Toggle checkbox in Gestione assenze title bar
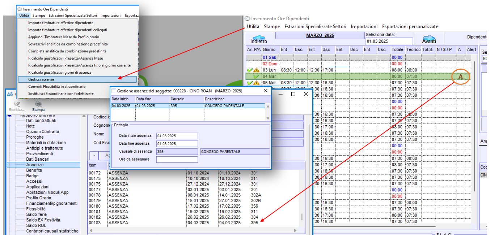 (x=114, y=91)
